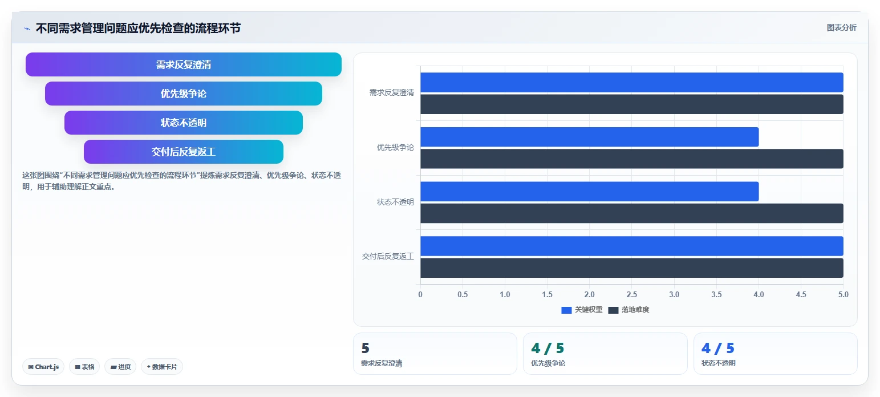Click the 表格 tag chip
Viewport: 880px width, 397px height.
pyautogui.click(x=84, y=367)
